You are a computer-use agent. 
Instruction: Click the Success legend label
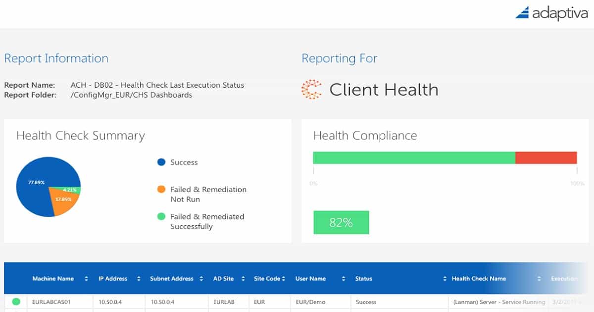coord(184,162)
